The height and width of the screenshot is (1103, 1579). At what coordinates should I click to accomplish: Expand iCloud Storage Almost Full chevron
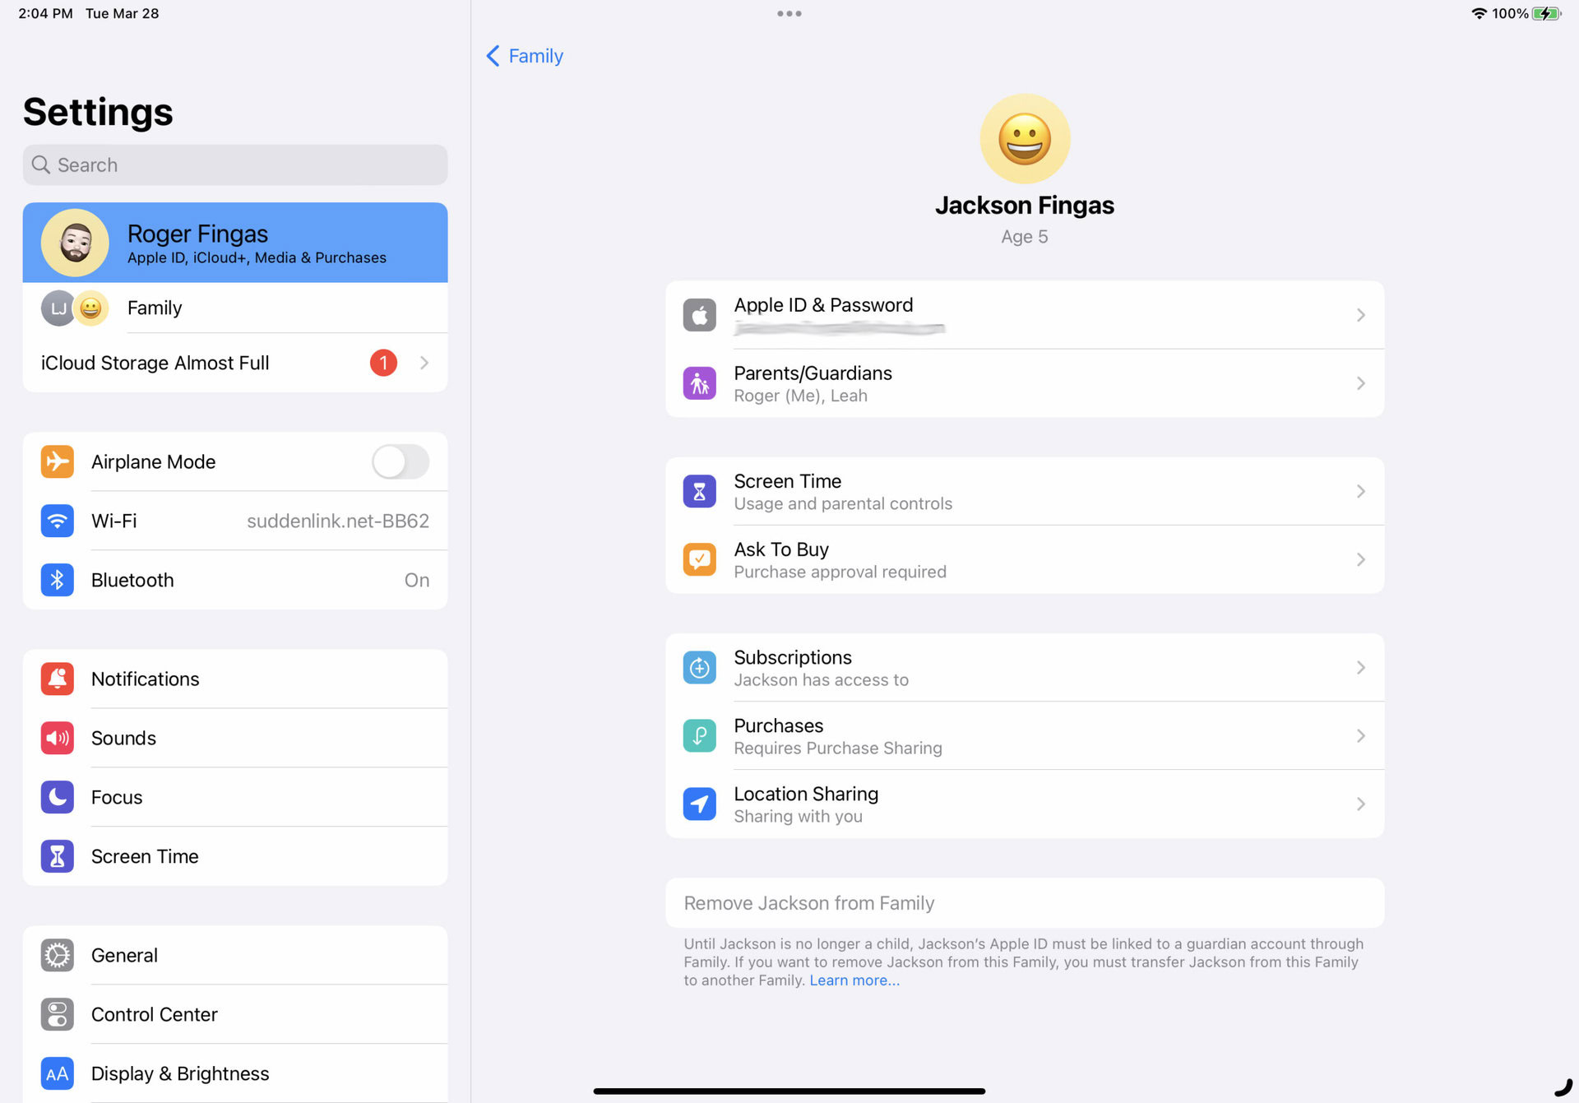pyautogui.click(x=424, y=363)
